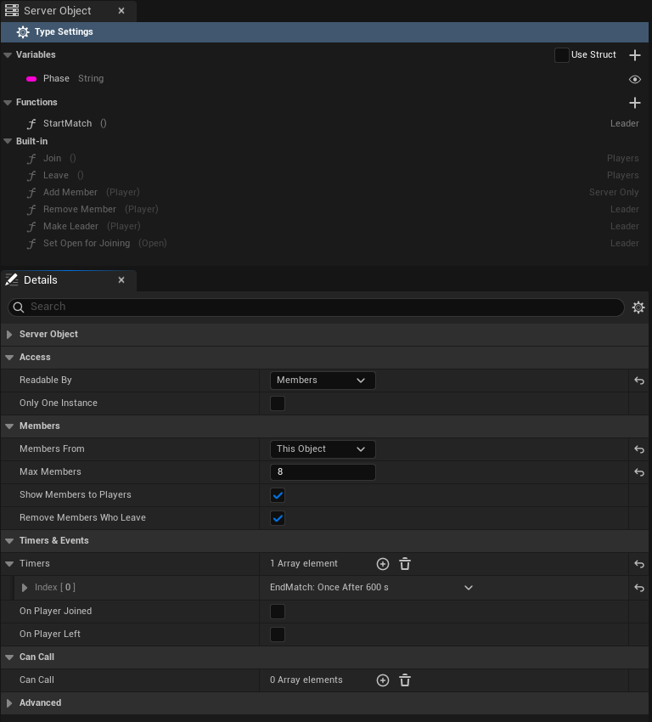Click the '0 Array elements' text
The image size is (652, 722).
click(306, 680)
